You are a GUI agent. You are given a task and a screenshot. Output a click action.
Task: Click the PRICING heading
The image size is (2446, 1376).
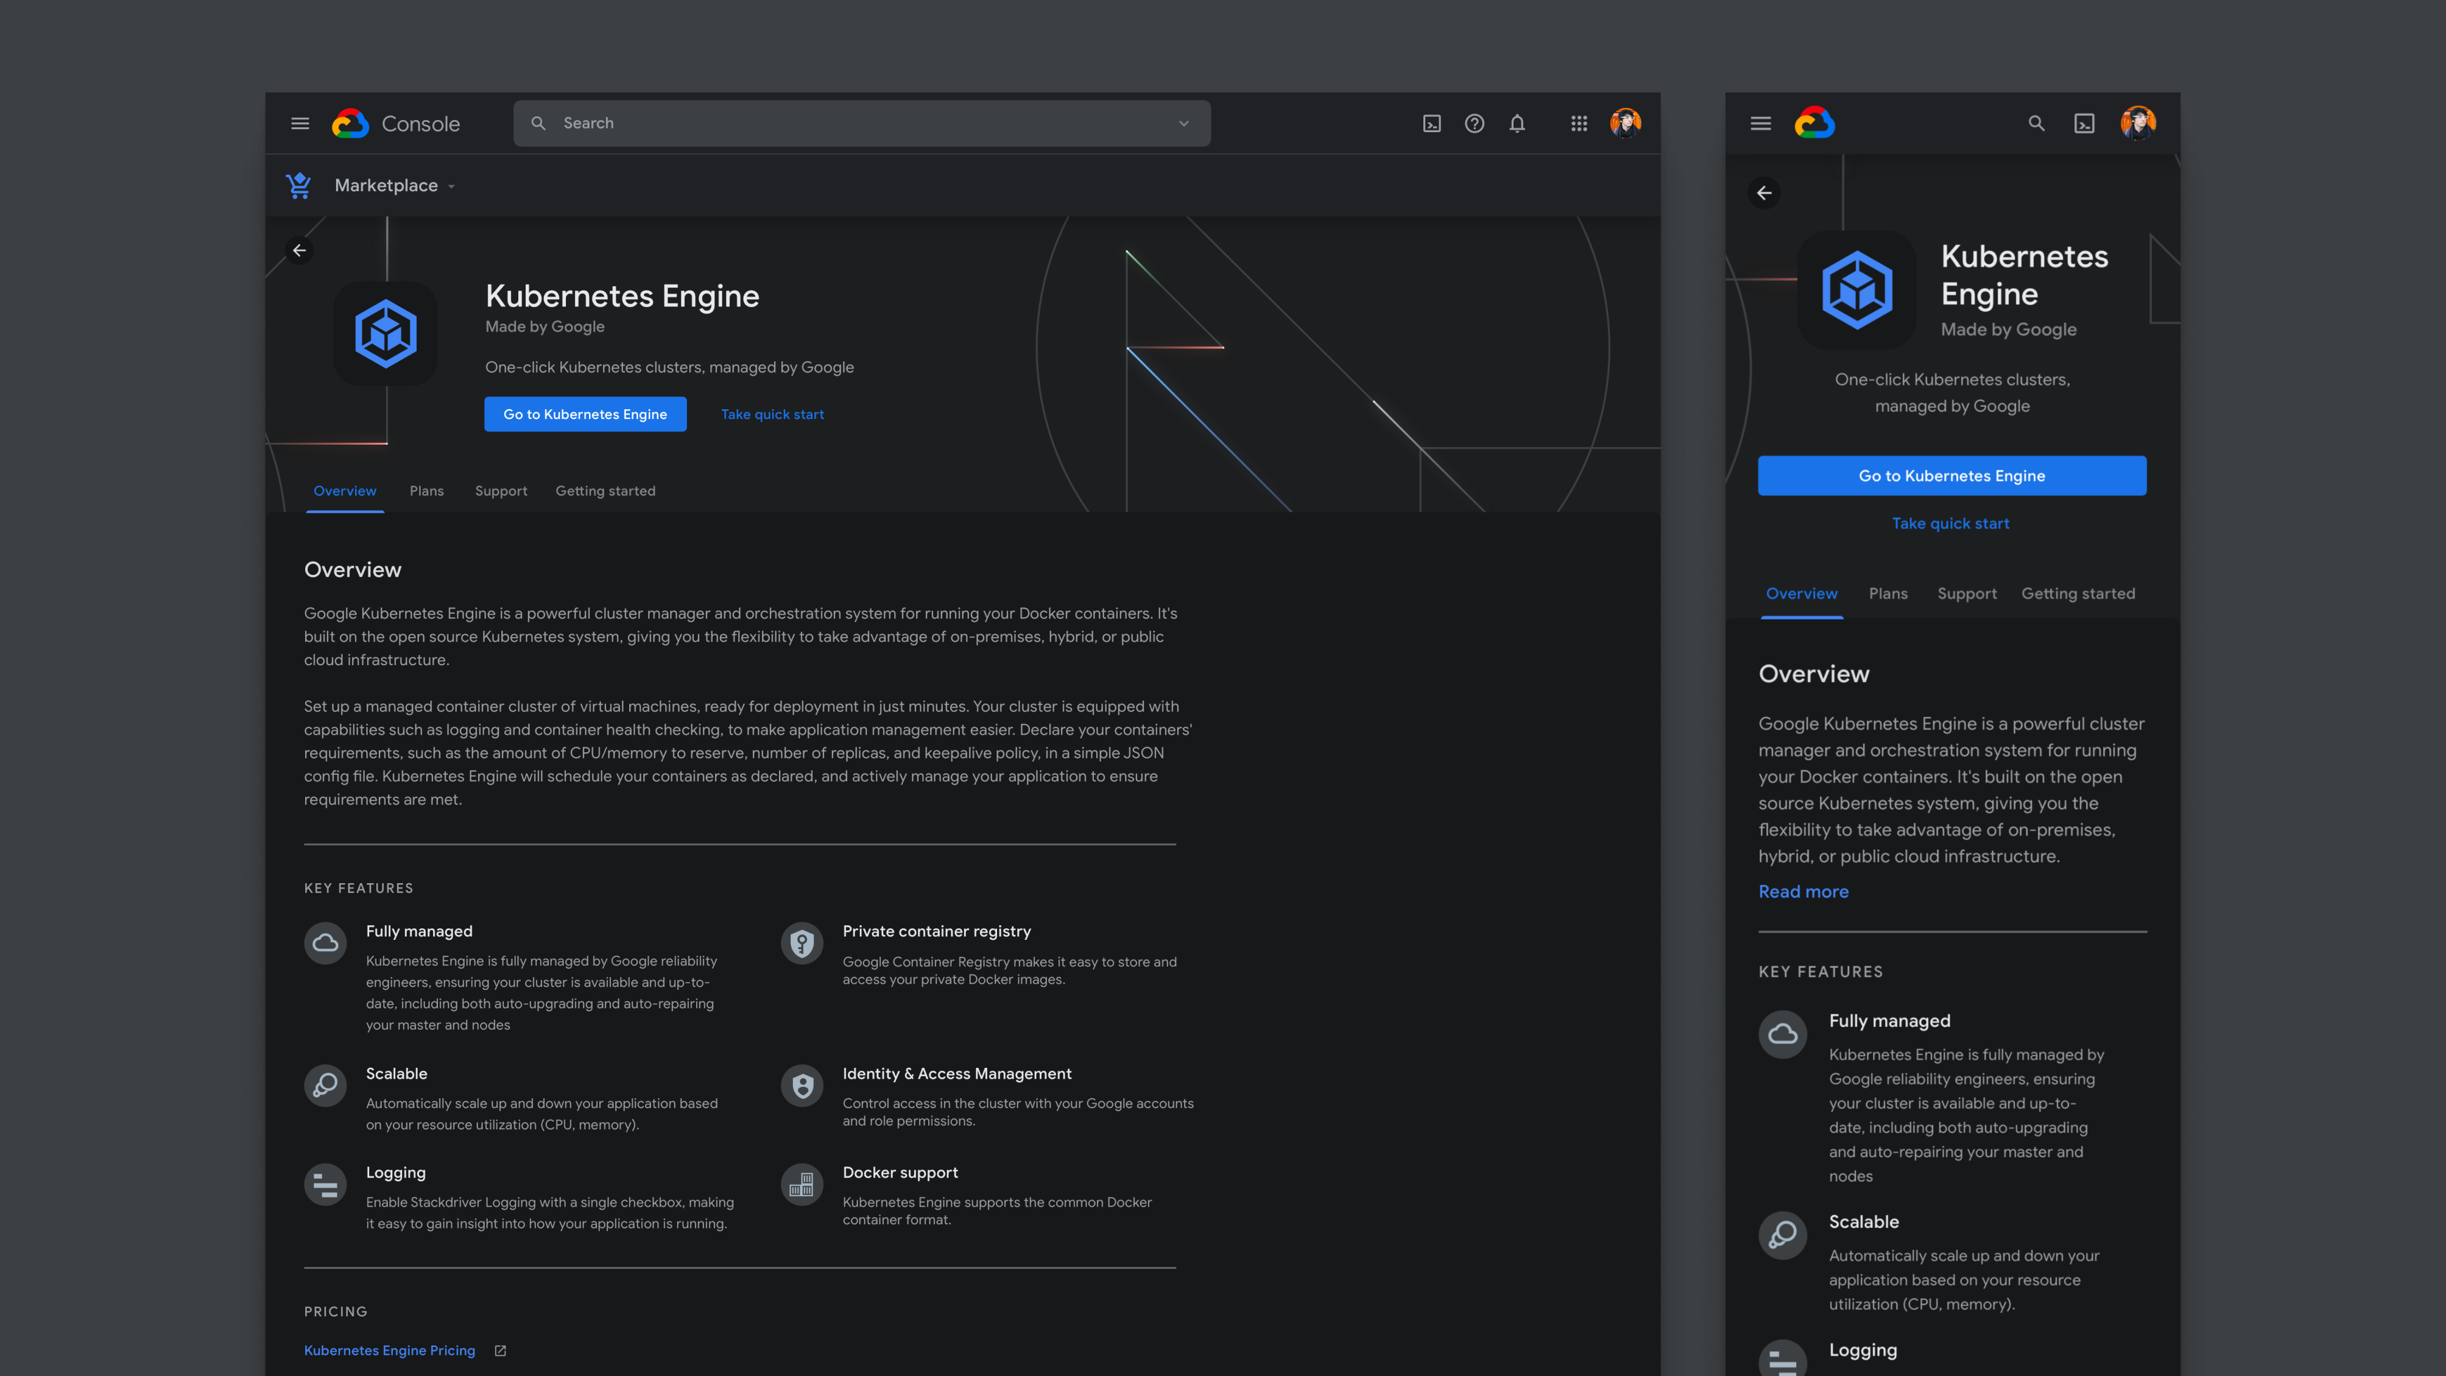[335, 1311]
